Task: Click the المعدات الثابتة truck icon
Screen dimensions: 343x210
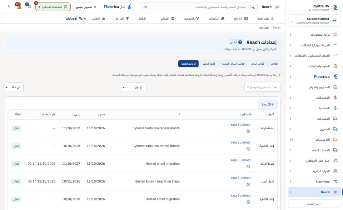Action: tap(335, 150)
